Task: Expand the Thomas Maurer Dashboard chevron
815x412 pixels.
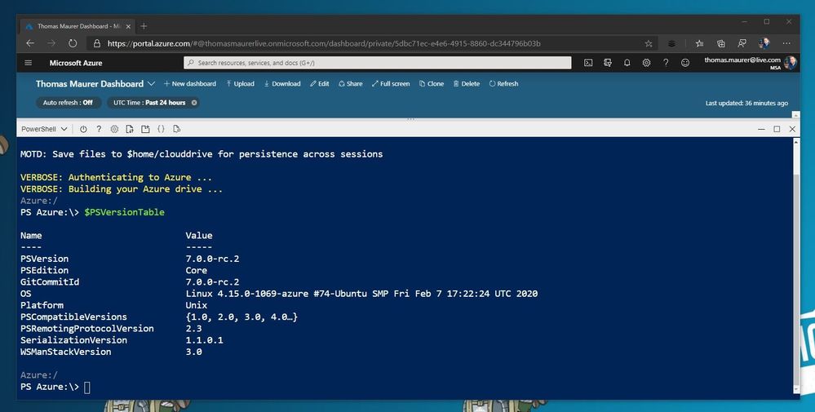Action: [151, 84]
